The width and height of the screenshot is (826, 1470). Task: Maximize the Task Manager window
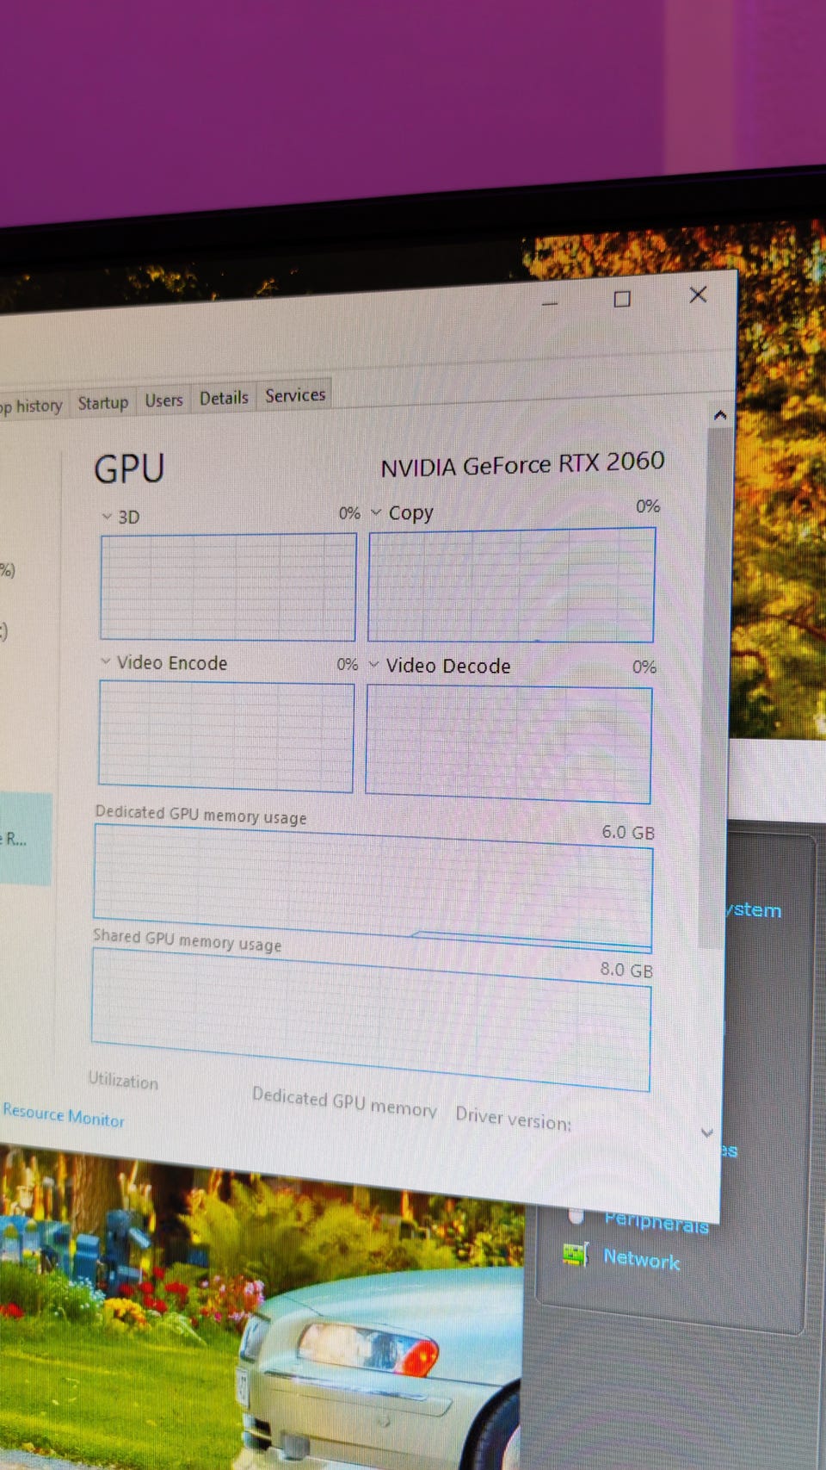tap(622, 299)
